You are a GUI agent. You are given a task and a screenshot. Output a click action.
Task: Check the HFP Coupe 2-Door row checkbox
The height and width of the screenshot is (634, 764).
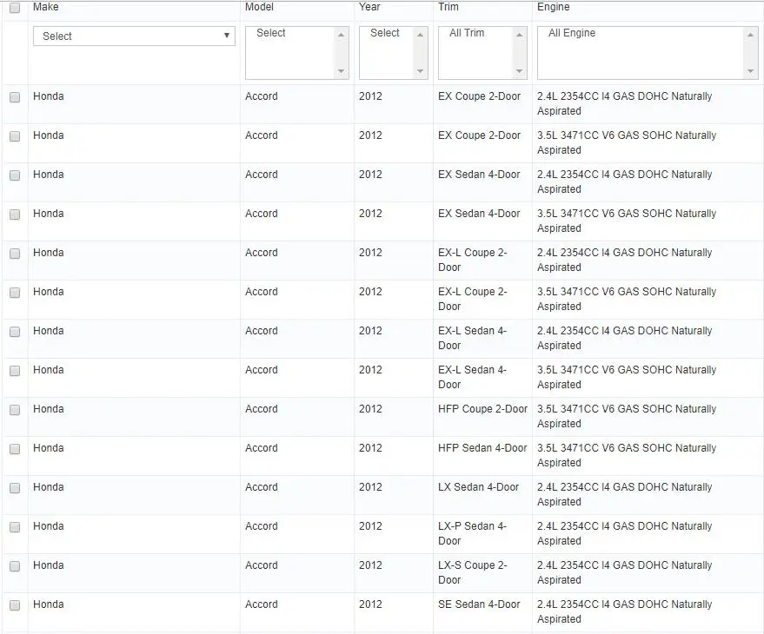[15, 410]
